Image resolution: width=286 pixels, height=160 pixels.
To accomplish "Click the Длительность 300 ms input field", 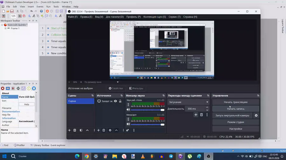I will pyautogui.click(x=195, y=109).
